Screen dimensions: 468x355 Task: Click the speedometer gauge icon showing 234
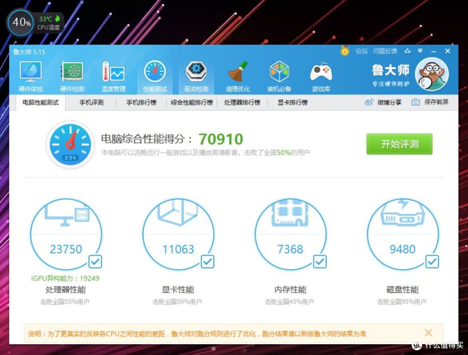tap(71, 144)
